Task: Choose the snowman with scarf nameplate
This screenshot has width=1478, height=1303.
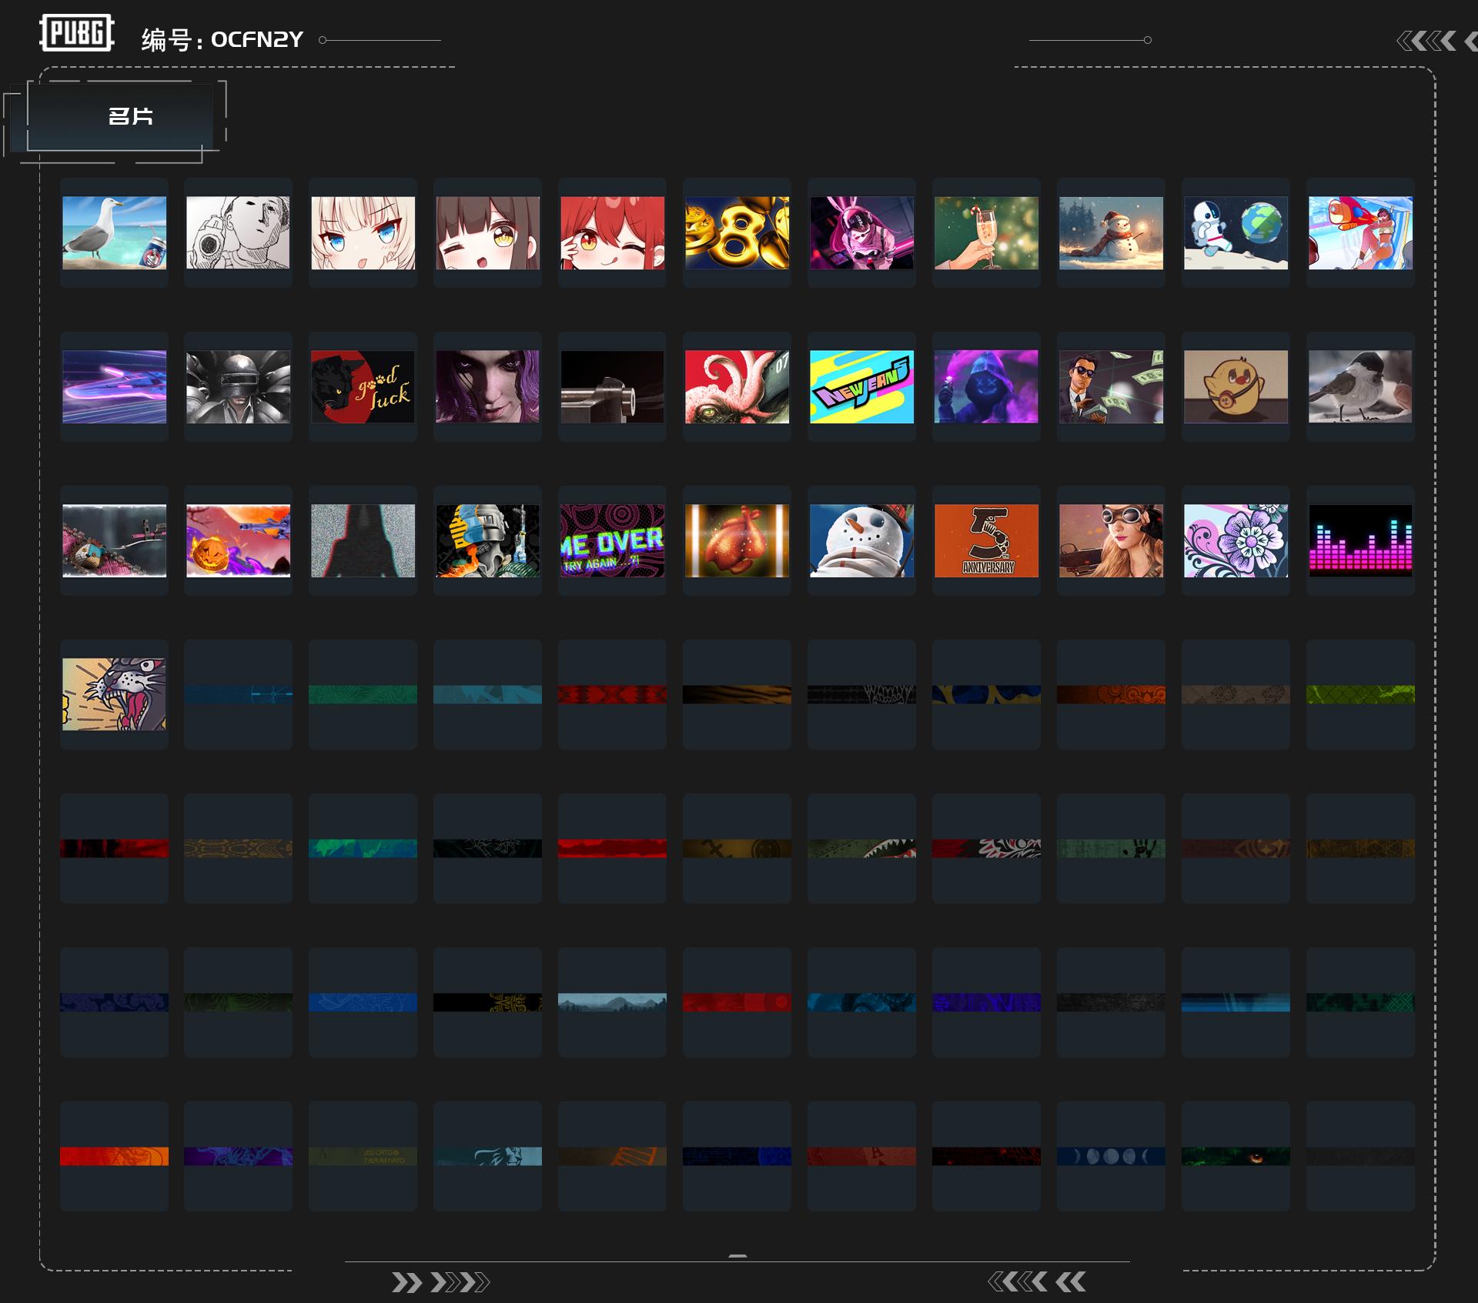Action: click(x=1112, y=232)
